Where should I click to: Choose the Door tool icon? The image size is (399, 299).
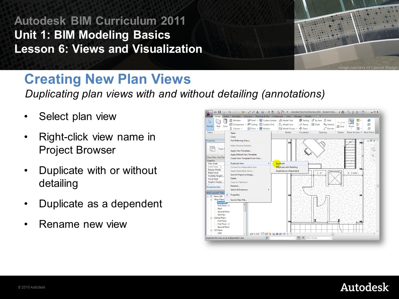[x=225, y=123]
